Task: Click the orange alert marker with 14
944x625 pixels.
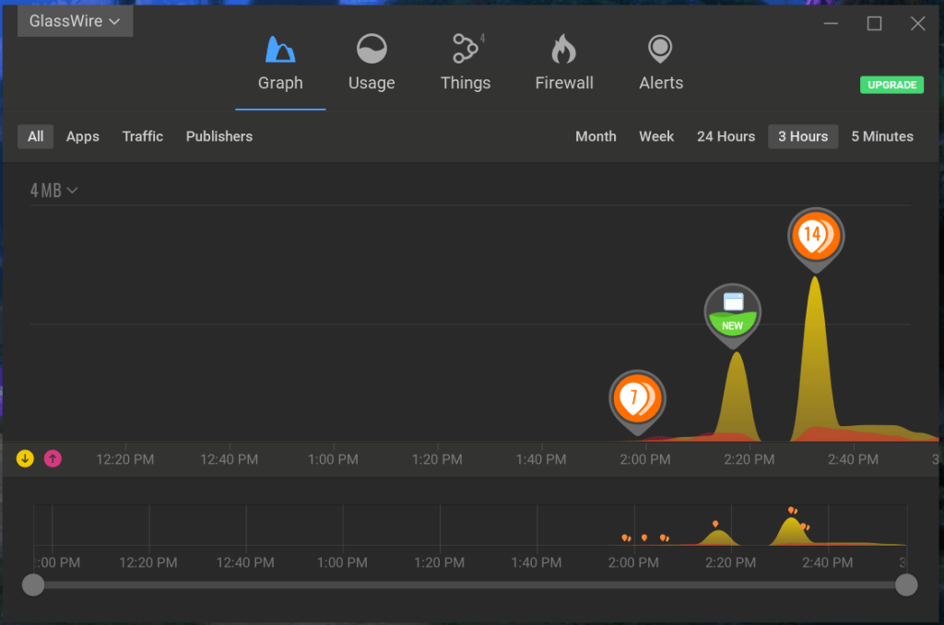Action: (815, 236)
